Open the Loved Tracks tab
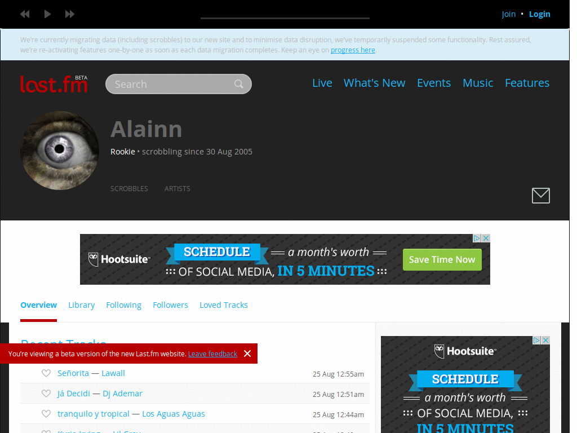The image size is (577, 433). [x=224, y=305]
